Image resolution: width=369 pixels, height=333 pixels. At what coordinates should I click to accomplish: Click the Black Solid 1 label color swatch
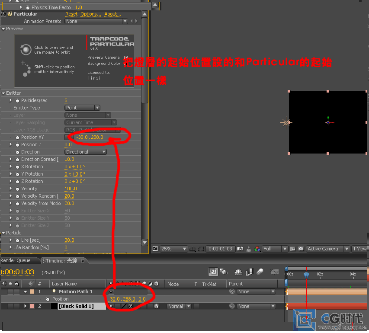32,306
